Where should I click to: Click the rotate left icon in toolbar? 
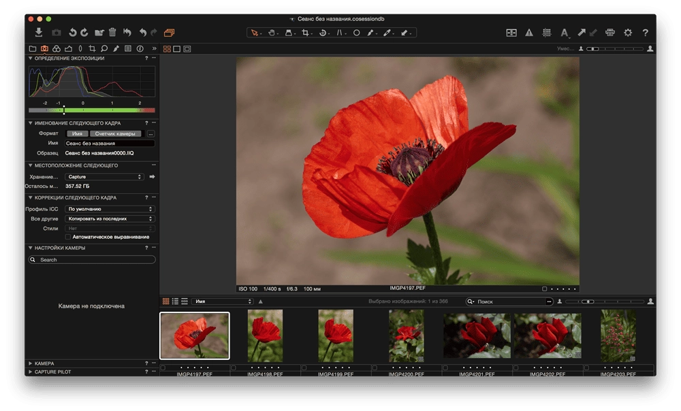pyautogui.click(x=73, y=32)
